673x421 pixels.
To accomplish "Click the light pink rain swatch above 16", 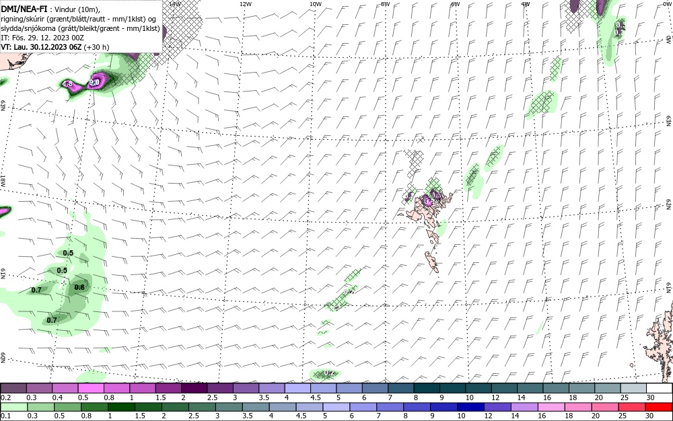I will [552, 407].
